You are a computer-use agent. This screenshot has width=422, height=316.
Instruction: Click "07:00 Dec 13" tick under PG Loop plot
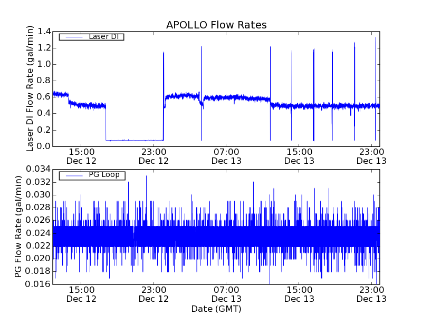click(226, 294)
